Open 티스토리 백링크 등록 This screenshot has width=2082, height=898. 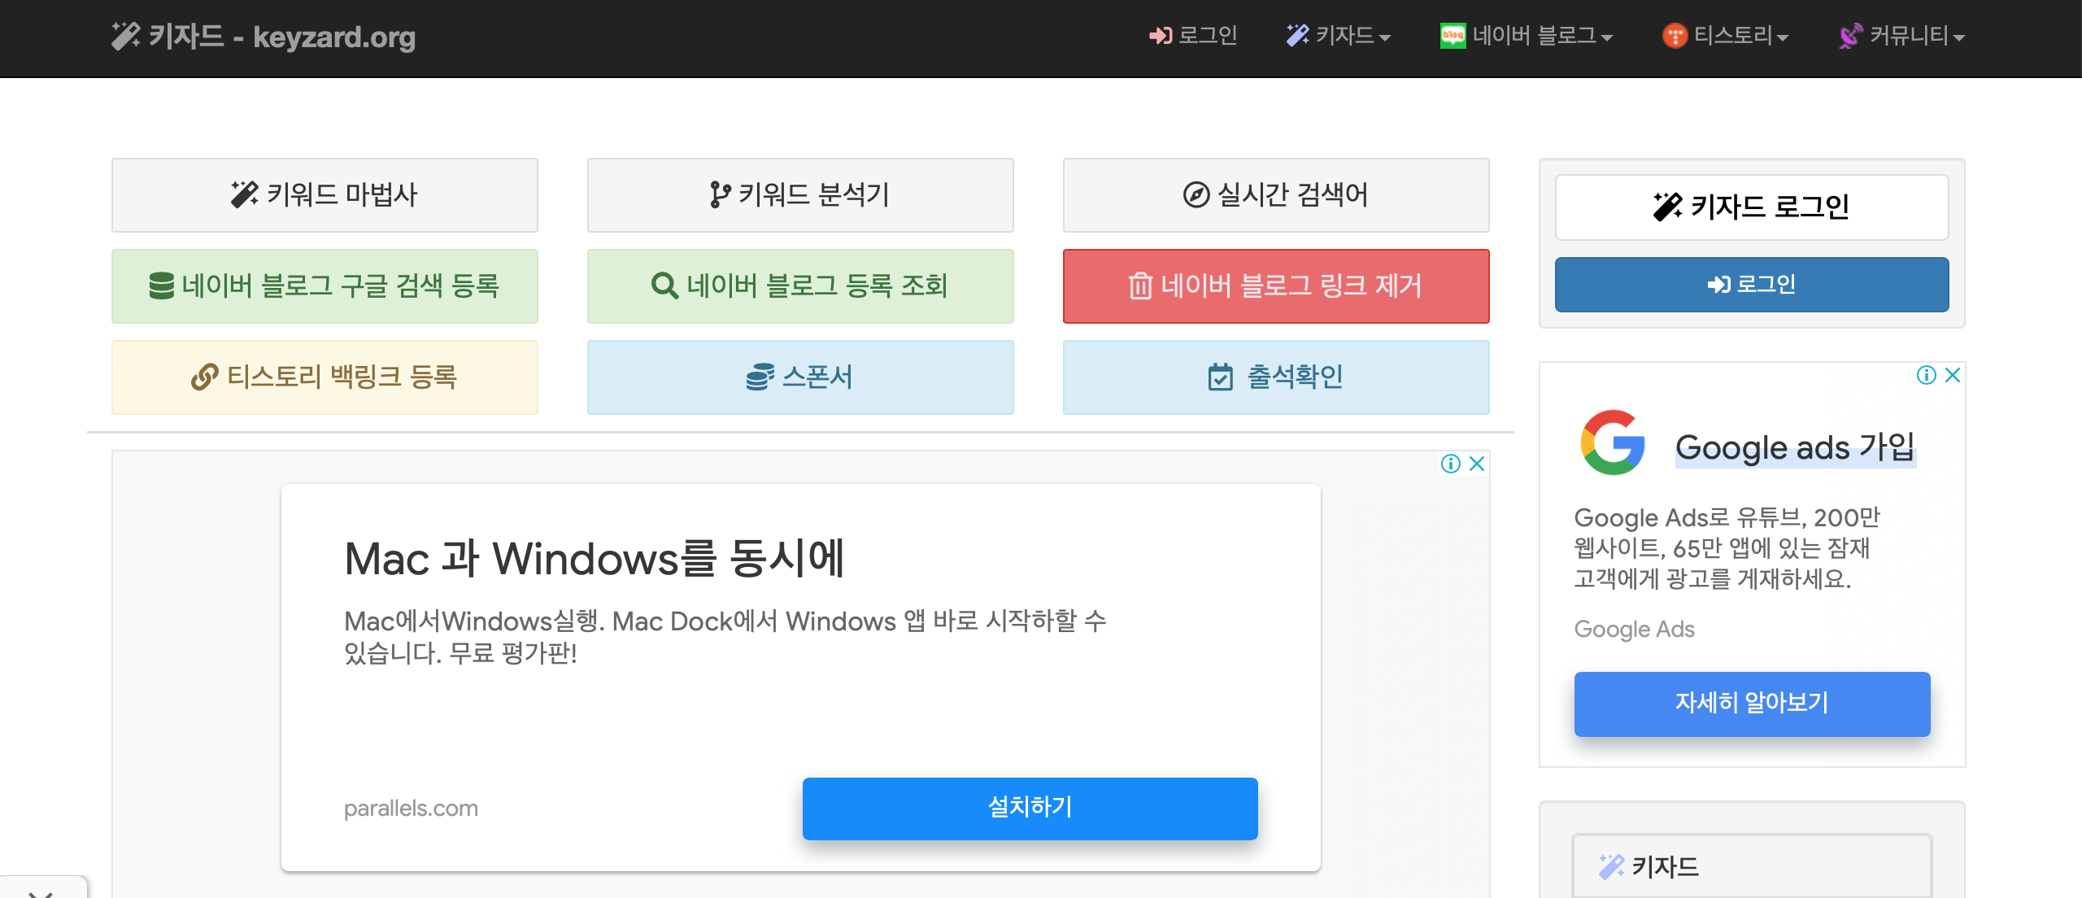pyautogui.click(x=324, y=377)
